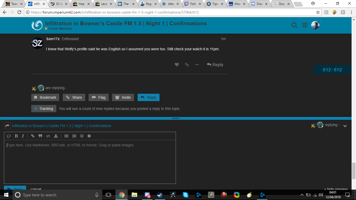Screen dimensions: 356x200
Task: Switch to the Twitch Follo tab
Action: click(193, 4)
